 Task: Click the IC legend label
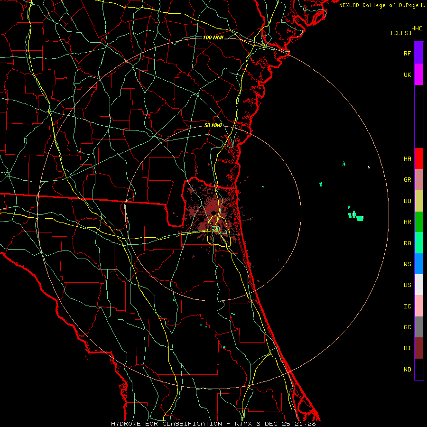click(x=407, y=306)
